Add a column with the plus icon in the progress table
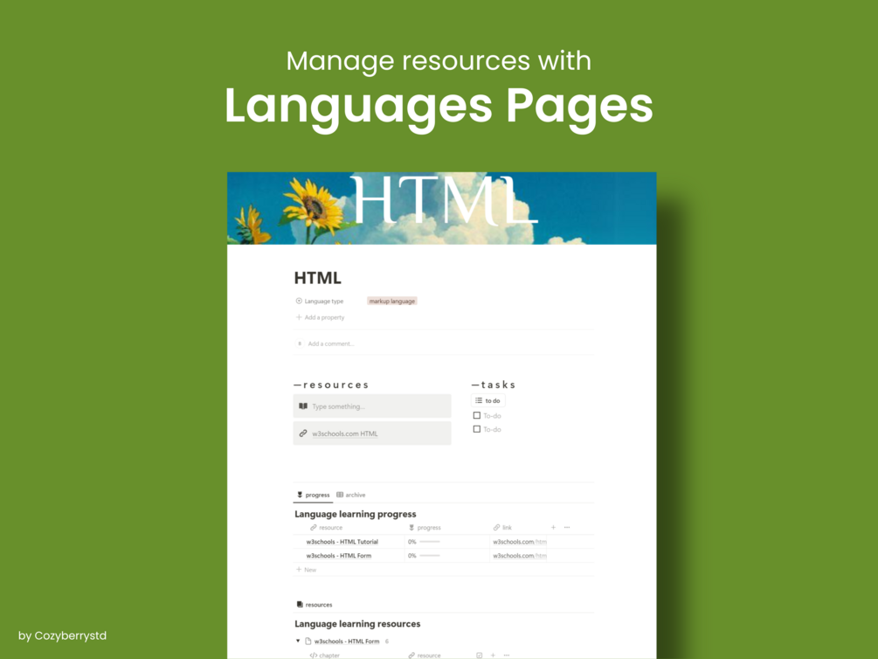Screen dimensions: 878x659 pyautogui.click(x=553, y=527)
